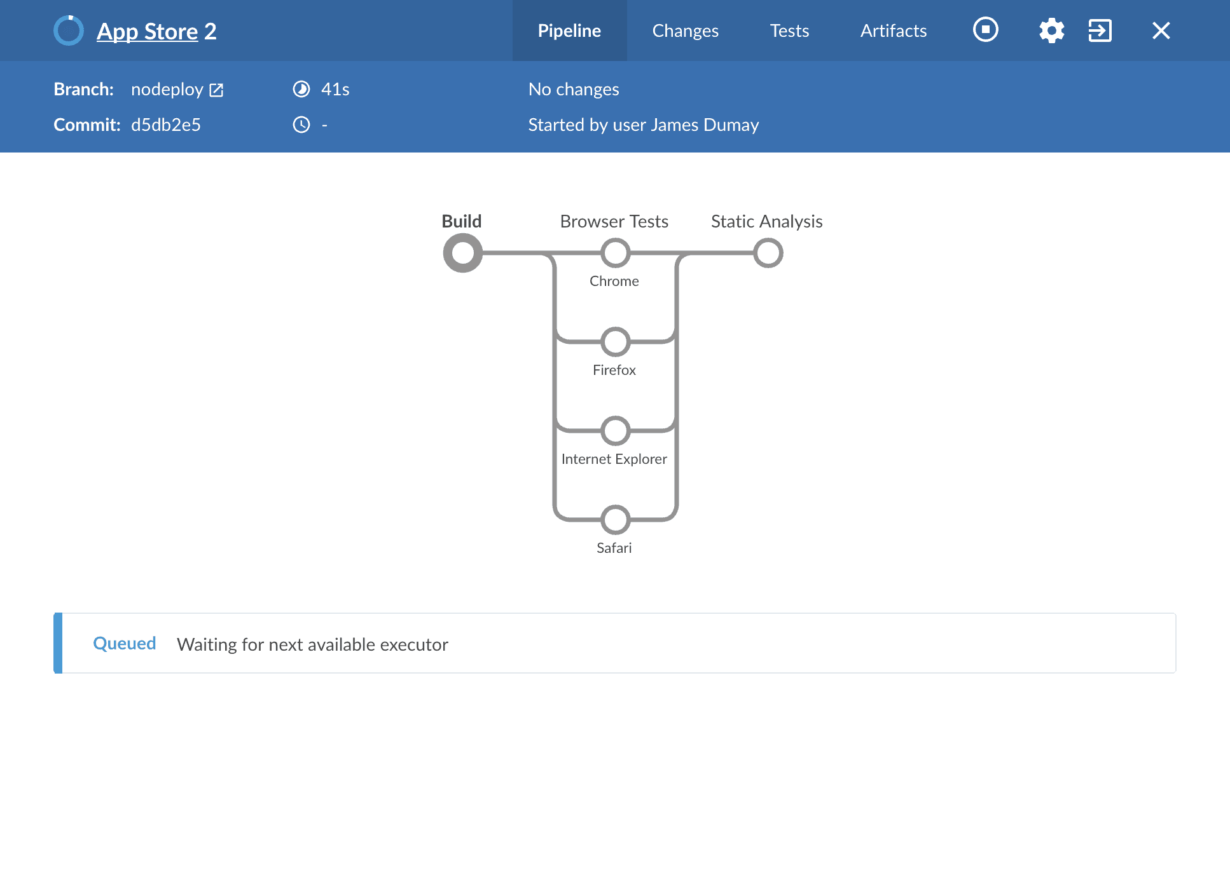Click the go to classic view icon
Viewport: 1230px width, 882px height.
pos(1100,31)
